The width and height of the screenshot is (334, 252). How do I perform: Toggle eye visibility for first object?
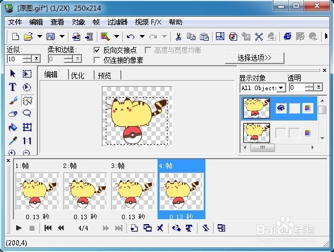tap(281, 108)
